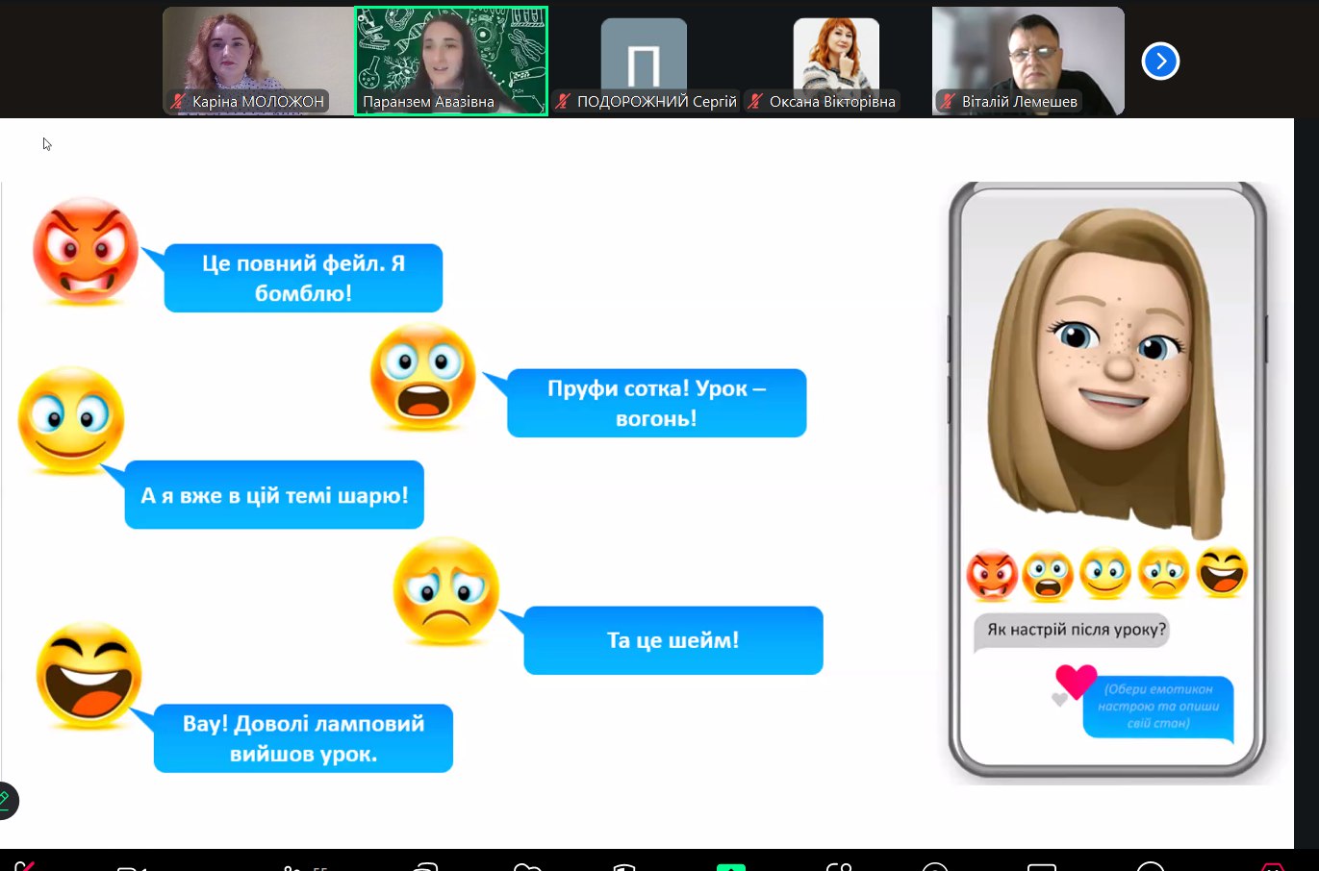This screenshot has width=1319, height=871.
Task: Pick the angry red emoji in phone row
Action: pos(991,575)
